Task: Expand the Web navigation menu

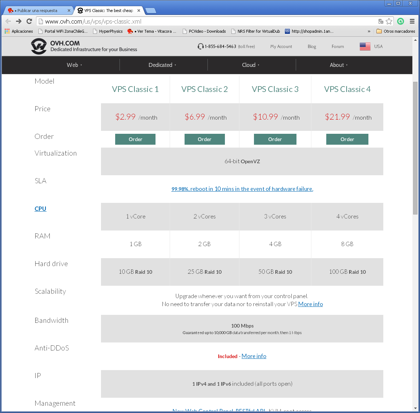Action: tap(74, 65)
